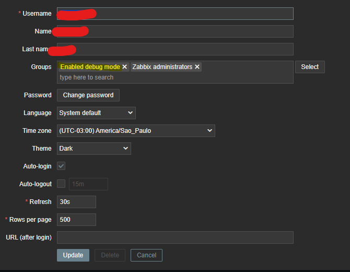Open the Language dropdown
Image resolution: width=350 pixels, height=272 pixels.
[x=96, y=113]
